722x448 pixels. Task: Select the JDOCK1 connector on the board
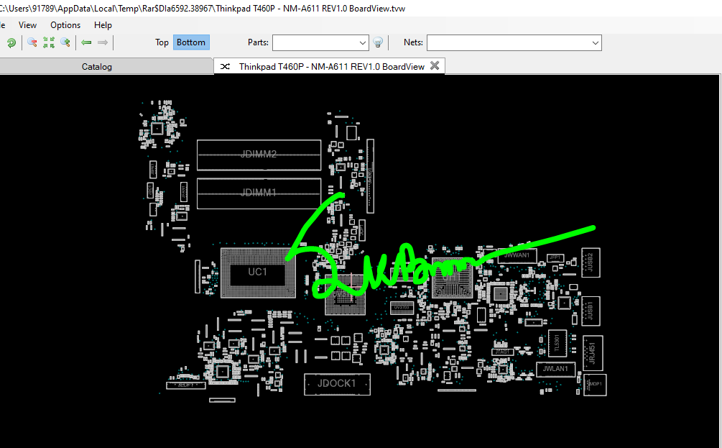pyautogui.click(x=337, y=384)
